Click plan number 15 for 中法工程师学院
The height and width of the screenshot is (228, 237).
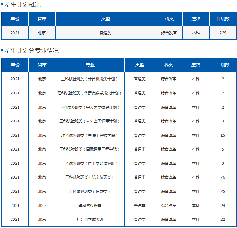pos(223,135)
